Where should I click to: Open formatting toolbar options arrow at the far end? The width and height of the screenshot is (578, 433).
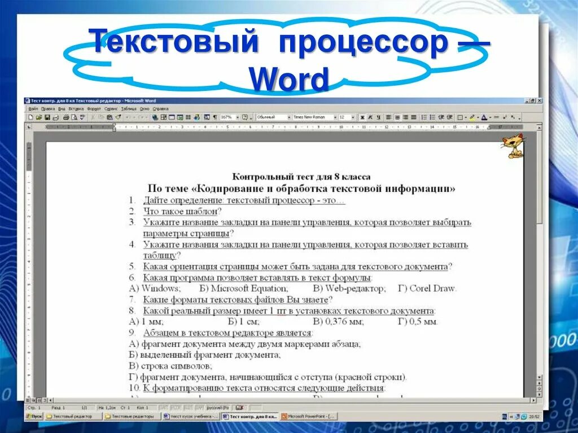(x=519, y=117)
